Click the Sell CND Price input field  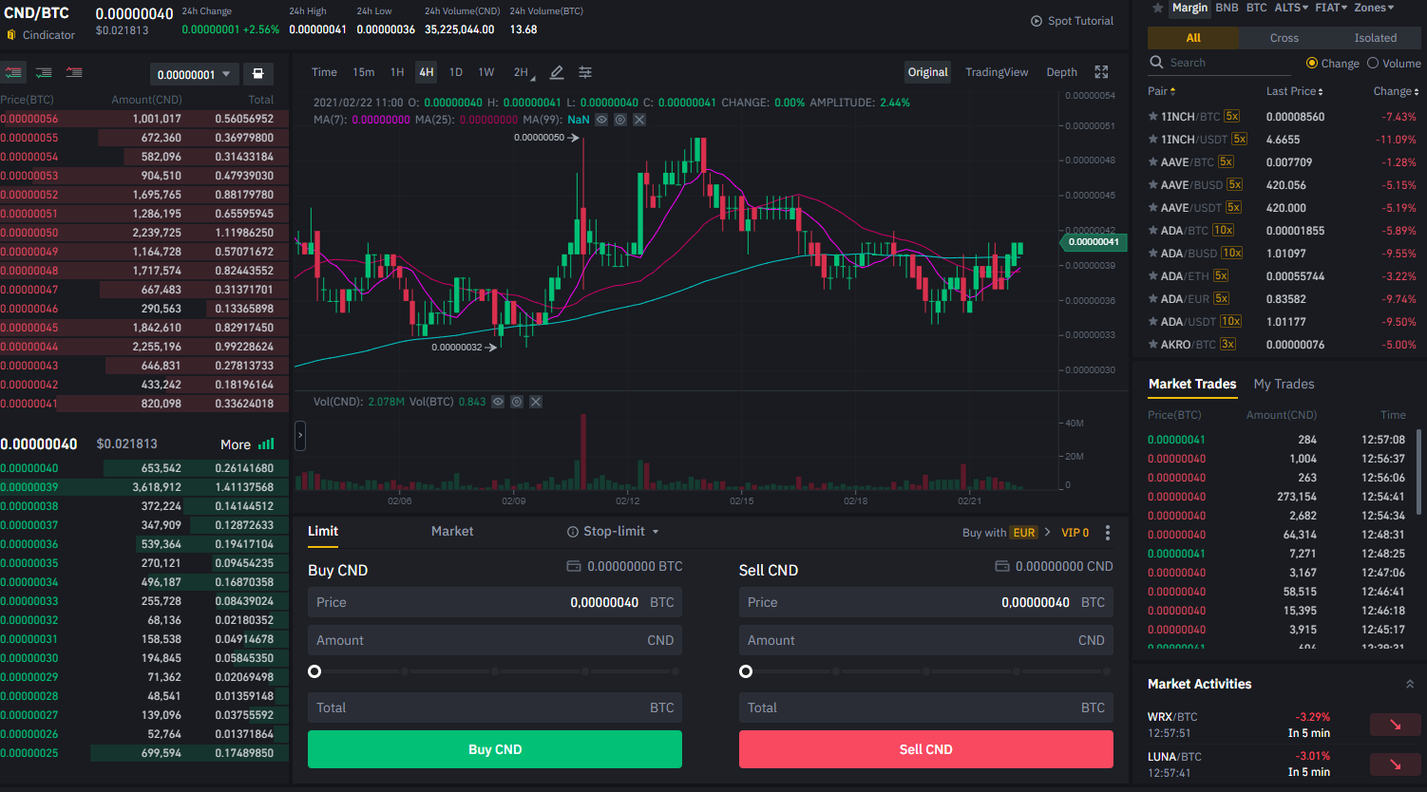[x=926, y=602]
